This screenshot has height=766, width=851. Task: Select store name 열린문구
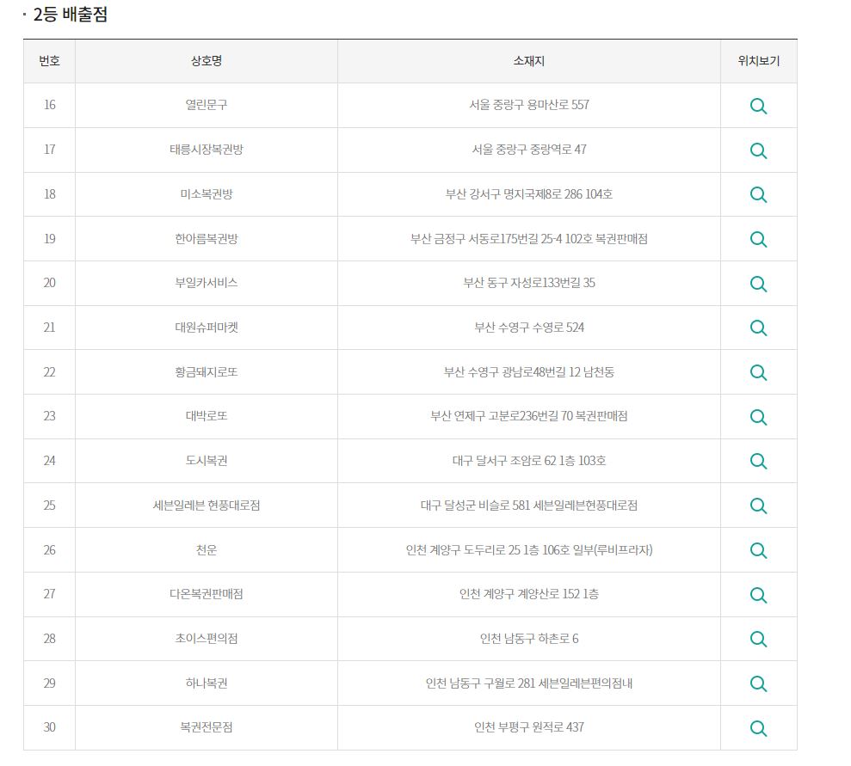pyautogui.click(x=207, y=105)
